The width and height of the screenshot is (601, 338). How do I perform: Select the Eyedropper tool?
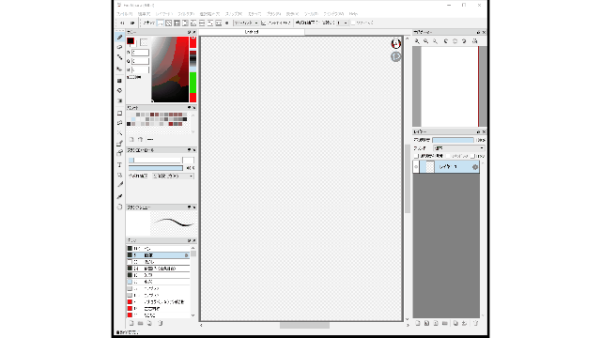[119, 185]
